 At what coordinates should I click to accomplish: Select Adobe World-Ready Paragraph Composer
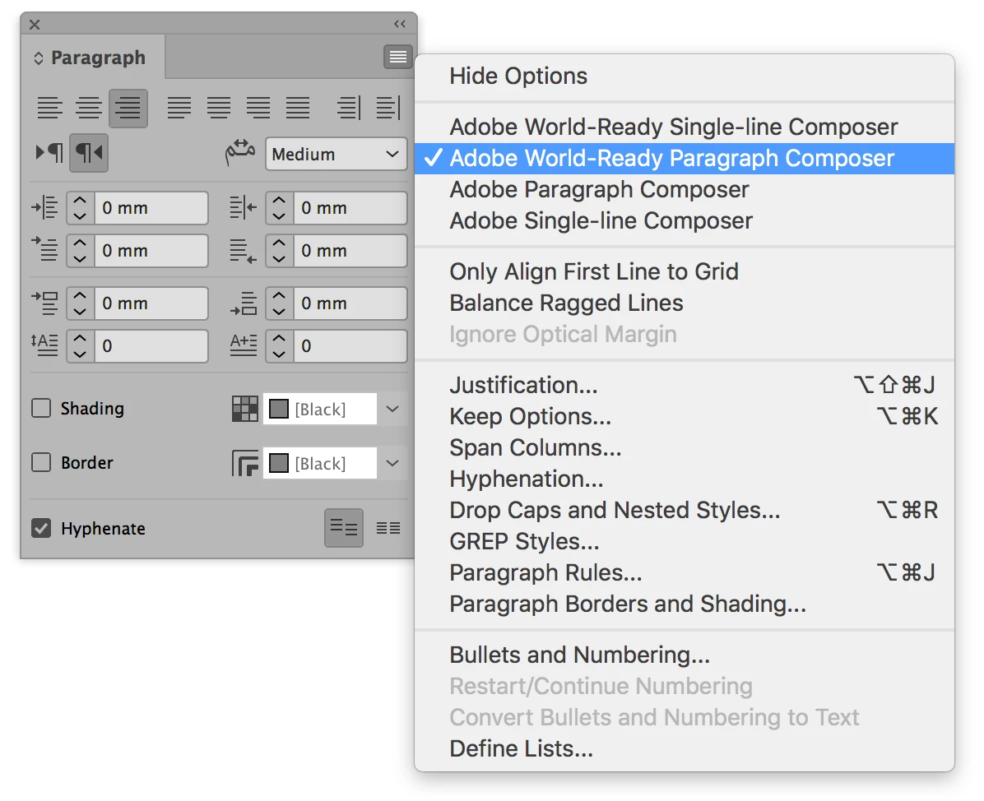685,158
